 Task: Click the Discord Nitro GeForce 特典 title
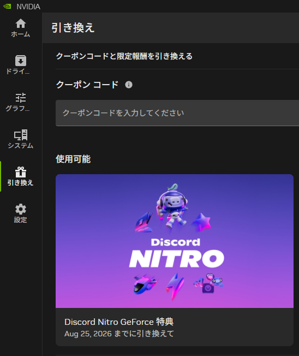coord(119,322)
